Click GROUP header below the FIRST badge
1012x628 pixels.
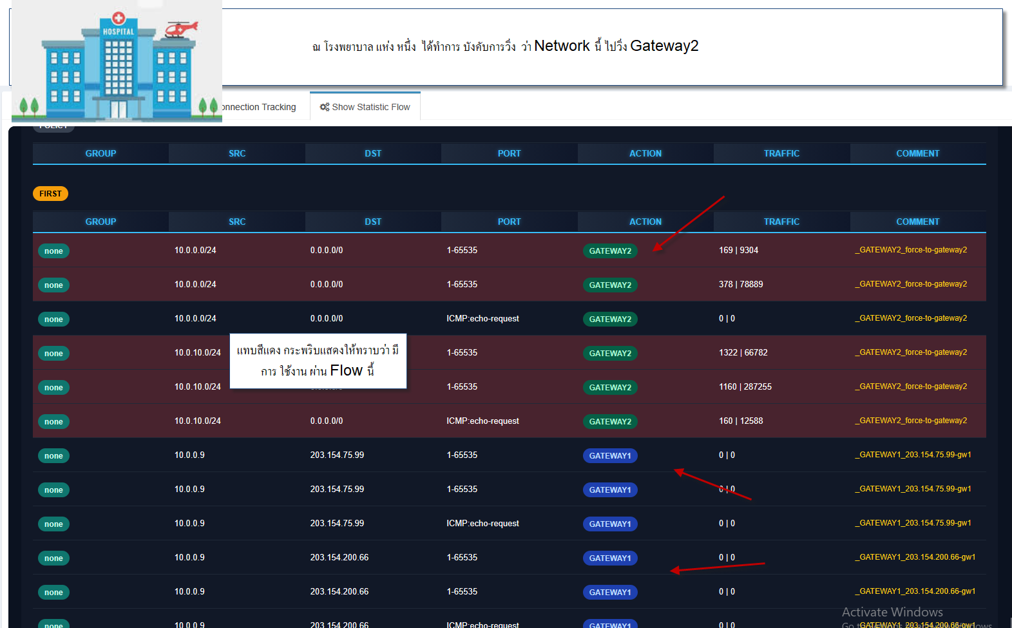click(x=101, y=222)
